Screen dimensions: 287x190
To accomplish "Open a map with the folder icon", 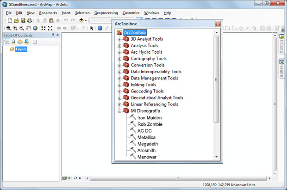I will (x=17, y=20).
